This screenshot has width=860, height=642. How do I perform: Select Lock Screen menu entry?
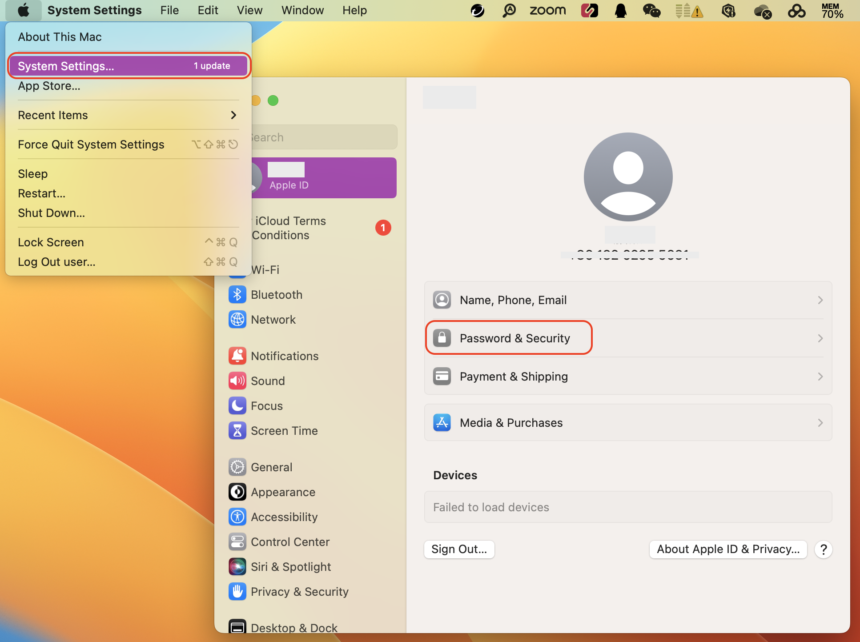pyautogui.click(x=51, y=242)
